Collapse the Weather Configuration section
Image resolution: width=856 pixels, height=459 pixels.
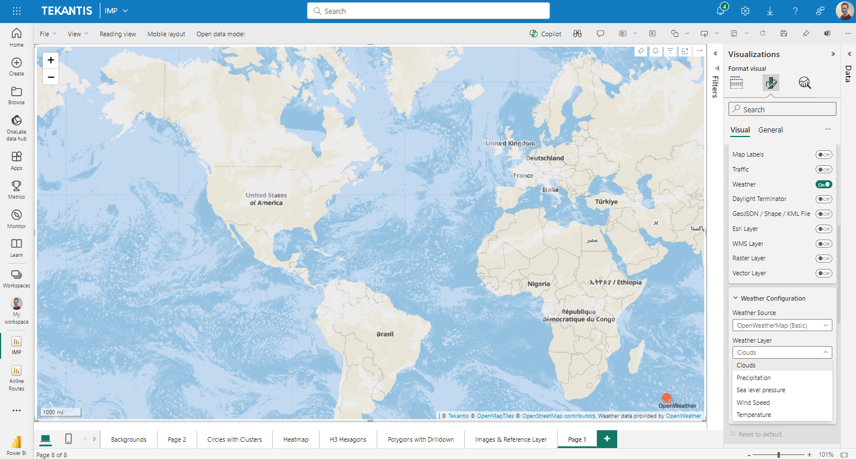(735, 298)
